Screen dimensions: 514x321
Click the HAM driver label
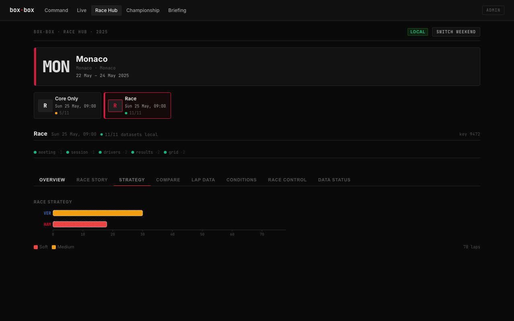click(x=47, y=224)
